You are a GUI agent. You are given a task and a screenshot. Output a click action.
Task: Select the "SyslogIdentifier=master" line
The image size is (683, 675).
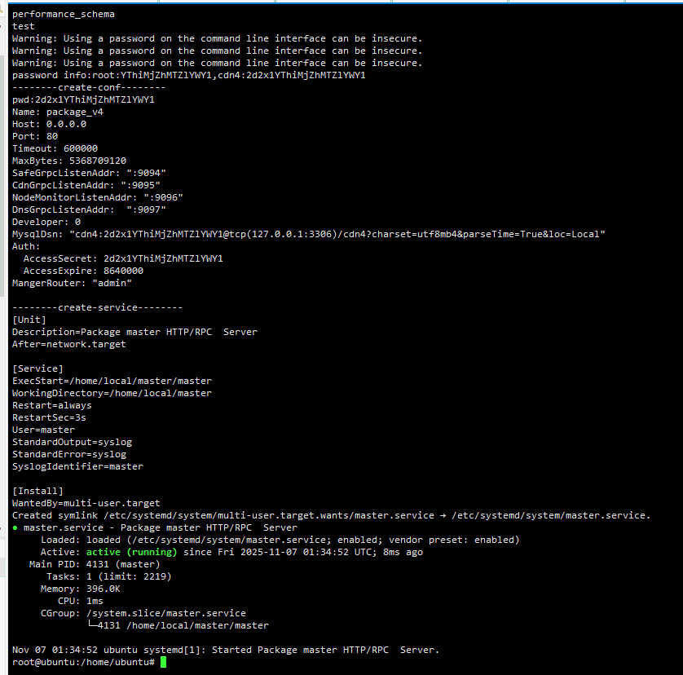[77, 466]
